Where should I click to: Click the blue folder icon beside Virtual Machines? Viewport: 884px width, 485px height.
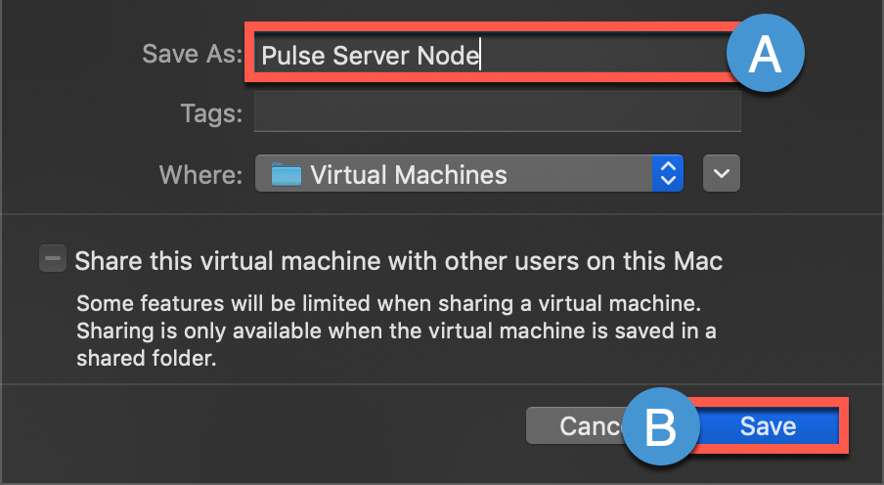[x=286, y=175]
